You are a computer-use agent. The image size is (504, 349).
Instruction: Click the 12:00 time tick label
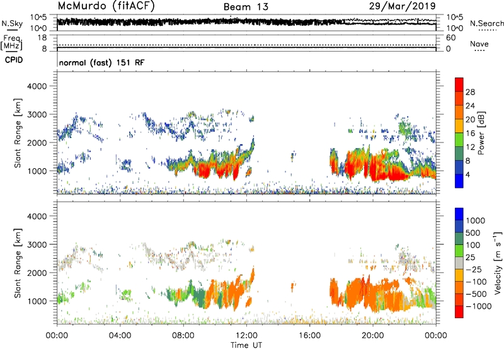pos(246,336)
